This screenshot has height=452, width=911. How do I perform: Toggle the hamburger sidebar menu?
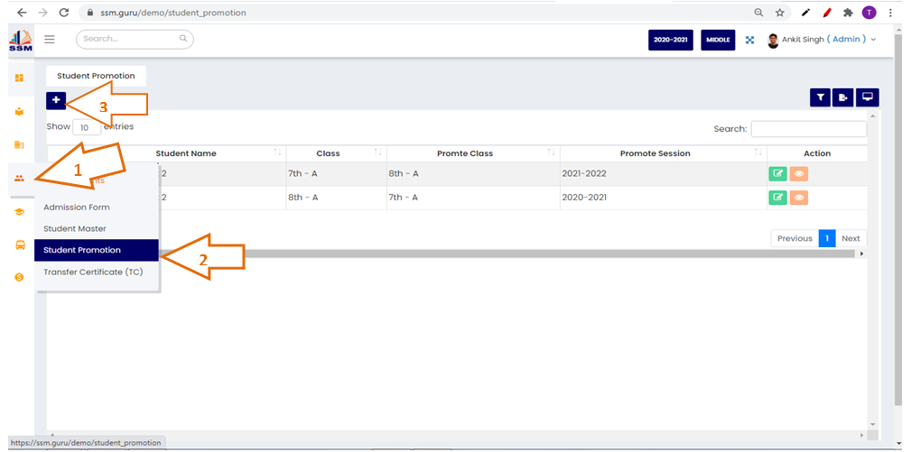coord(50,40)
